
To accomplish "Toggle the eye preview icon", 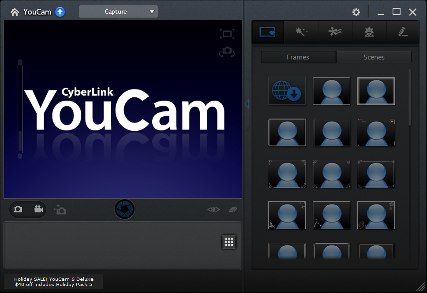I will pos(213,209).
